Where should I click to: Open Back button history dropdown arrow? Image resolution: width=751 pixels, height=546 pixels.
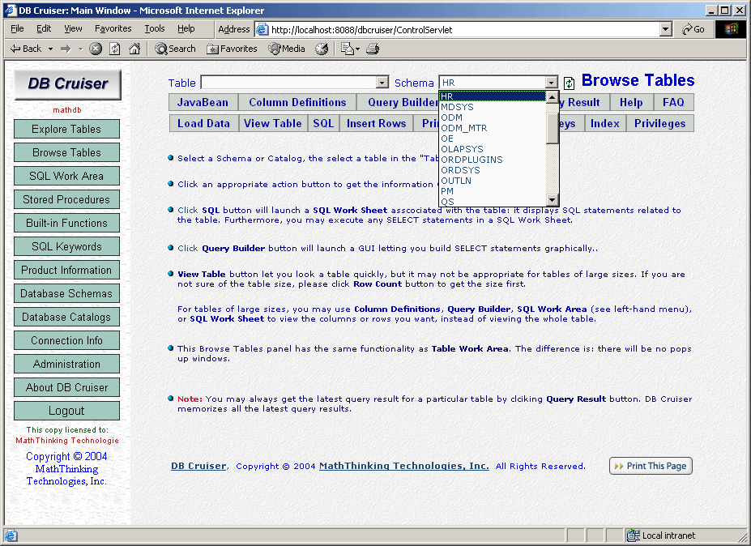pyautogui.click(x=50, y=49)
